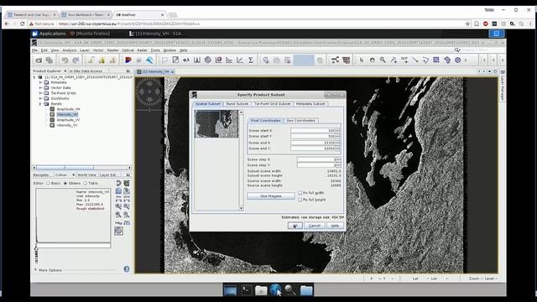Expand the Vector Data folder
The height and width of the screenshot is (302, 537).
40,87
